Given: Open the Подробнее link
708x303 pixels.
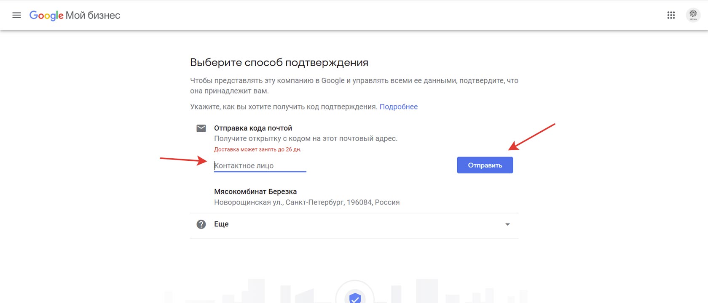Looking at the screenshot, I should 399,106.
